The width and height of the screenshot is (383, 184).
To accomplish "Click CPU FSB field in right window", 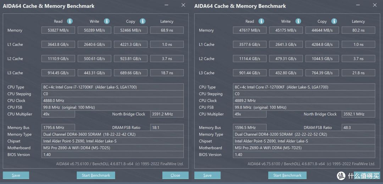I will (304, 107).
